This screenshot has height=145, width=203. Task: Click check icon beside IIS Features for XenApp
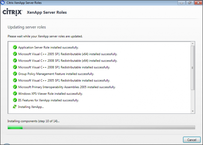pyautogui.click(x=15, y=100)
